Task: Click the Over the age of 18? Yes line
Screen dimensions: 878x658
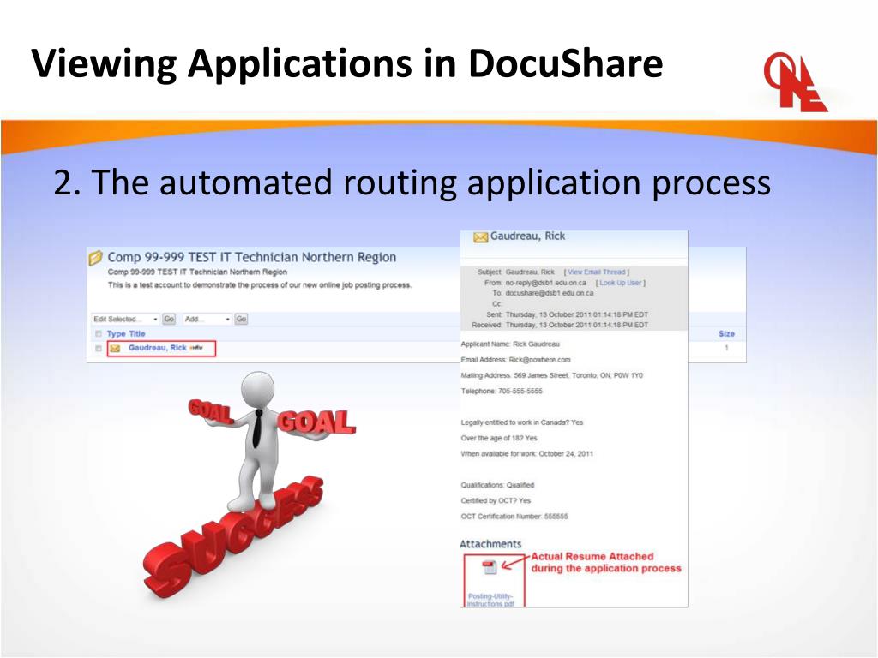Action: pos(499,438)
